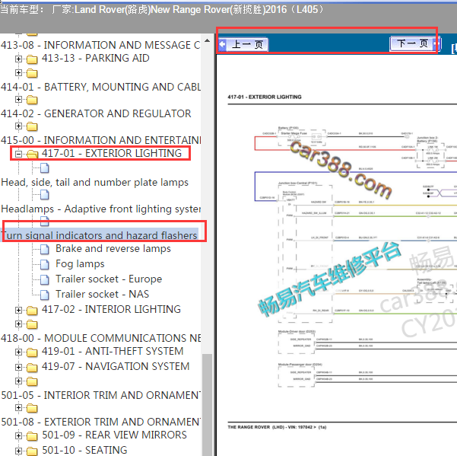Click the document icon above Head, side, tail lamps
Image resolution: width=457 pixels, height=456 pixels.
(45, 168)
